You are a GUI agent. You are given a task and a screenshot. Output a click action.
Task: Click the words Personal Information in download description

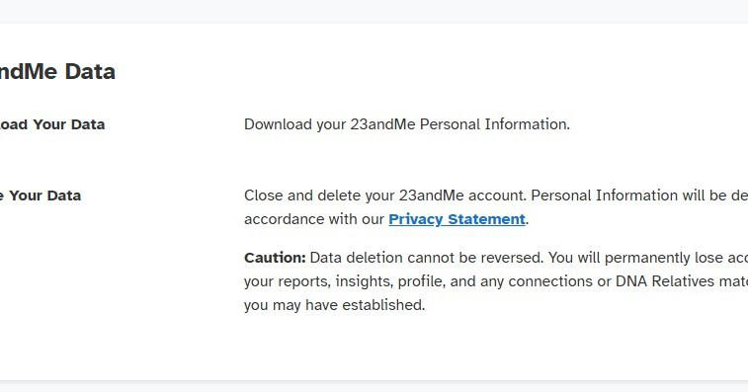tap(495, 124)
